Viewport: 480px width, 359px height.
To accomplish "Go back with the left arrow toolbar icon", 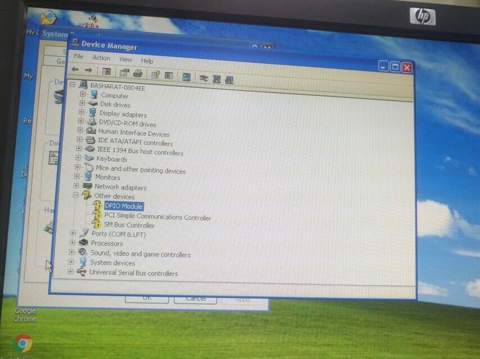I will pos(75,70).
